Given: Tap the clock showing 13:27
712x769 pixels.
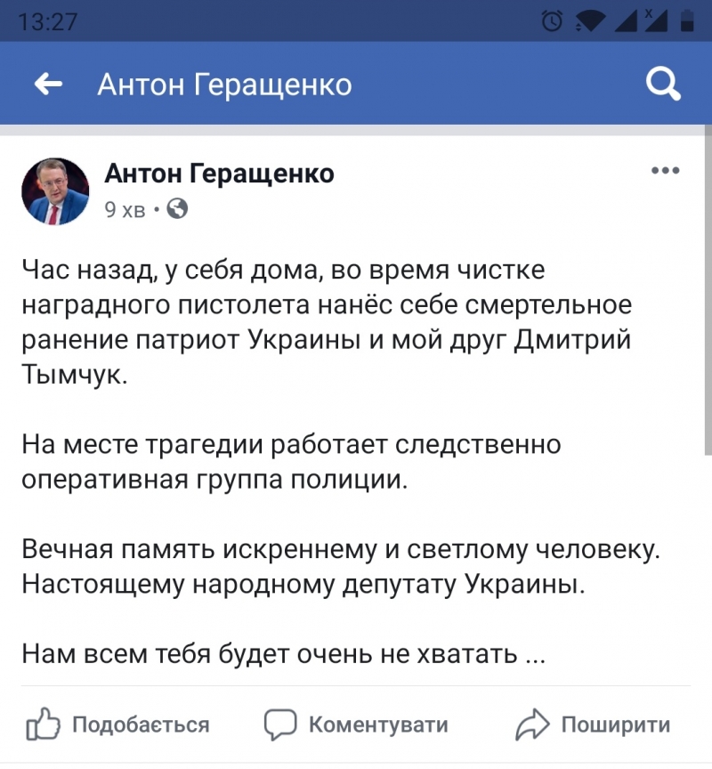Looking at the screenshot, I should [x=48, y=21].
